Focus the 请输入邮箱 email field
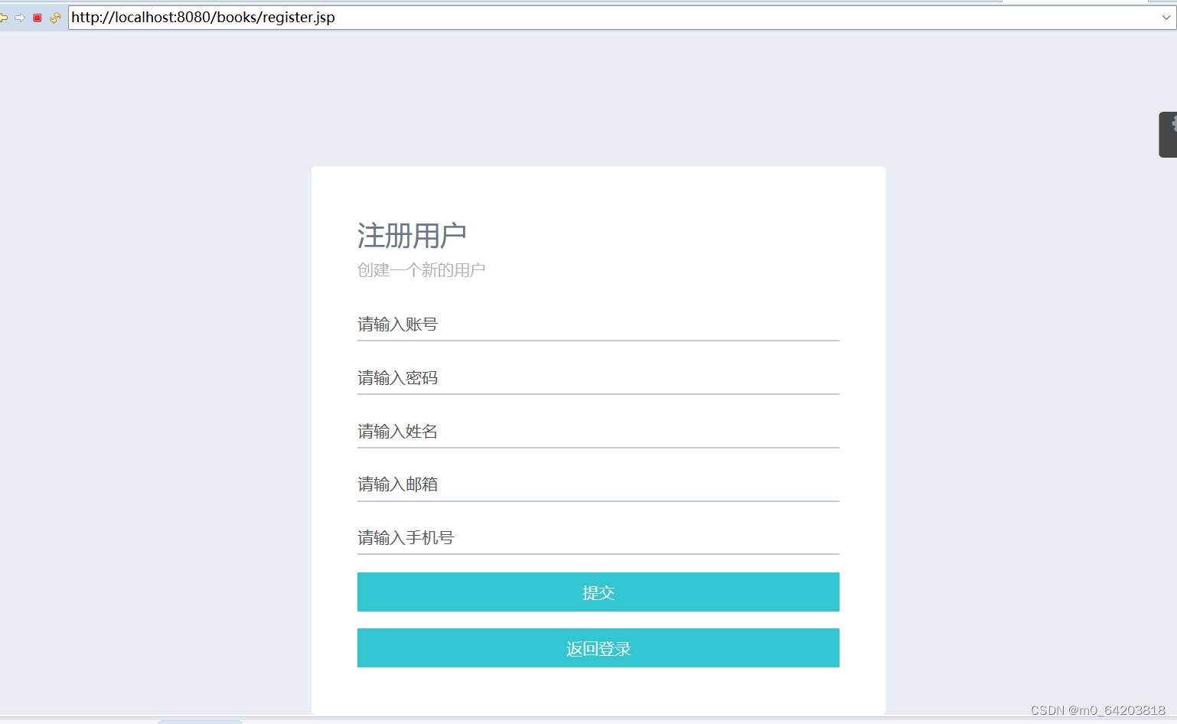 coord(598,484)
